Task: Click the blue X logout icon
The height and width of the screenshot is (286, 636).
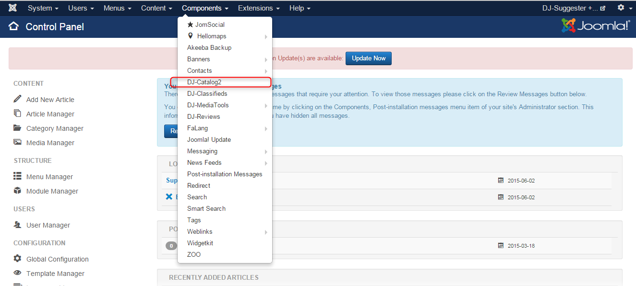Action: [169, 197]
